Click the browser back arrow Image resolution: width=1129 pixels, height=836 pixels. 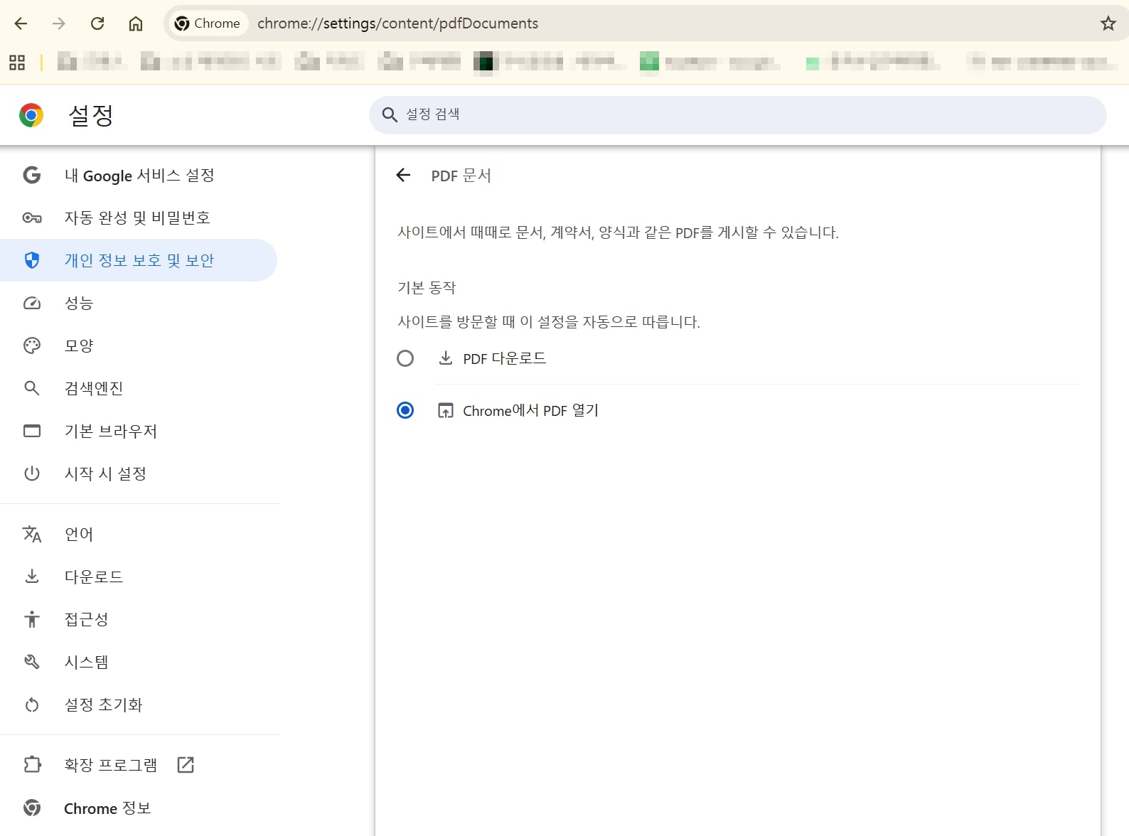(x=21, y=23)
